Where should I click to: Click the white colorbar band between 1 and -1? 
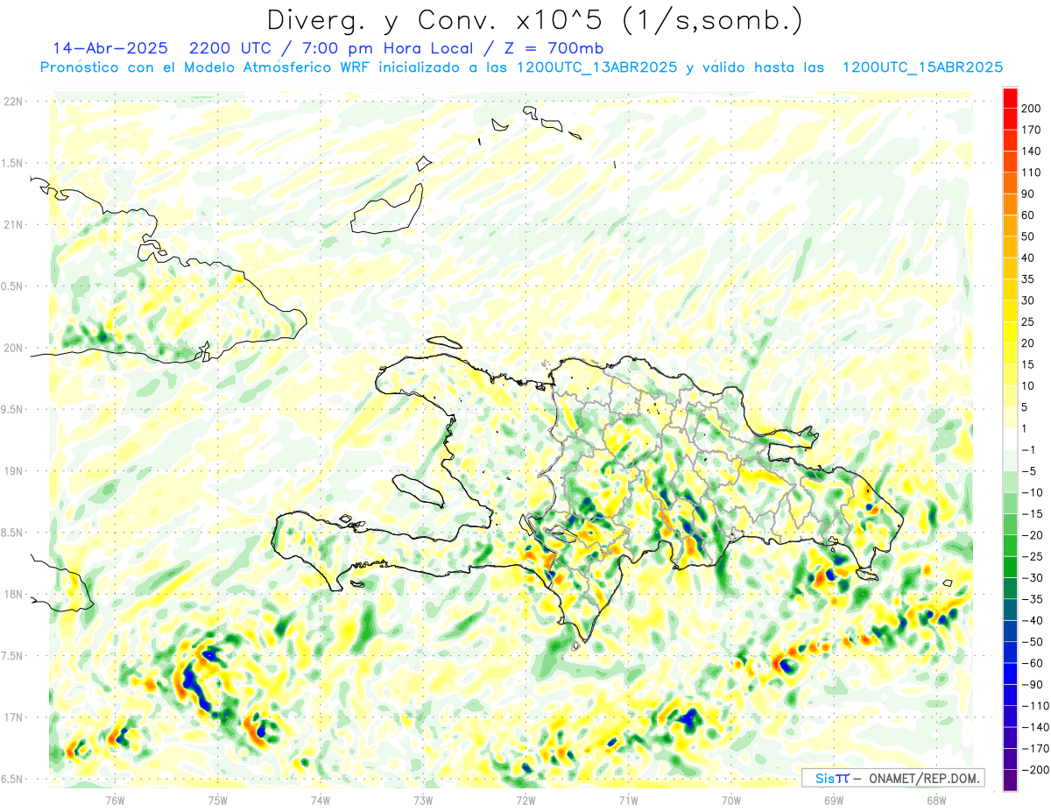[1010, 440]
